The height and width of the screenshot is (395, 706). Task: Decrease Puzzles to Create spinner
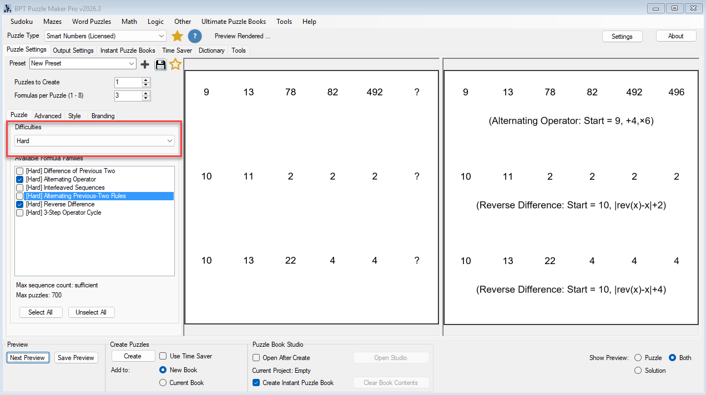(x=146, y=85)
